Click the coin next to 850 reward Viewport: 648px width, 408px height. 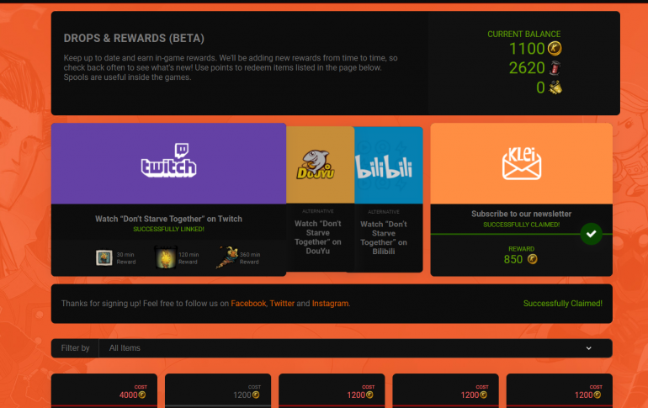point(532,259)
